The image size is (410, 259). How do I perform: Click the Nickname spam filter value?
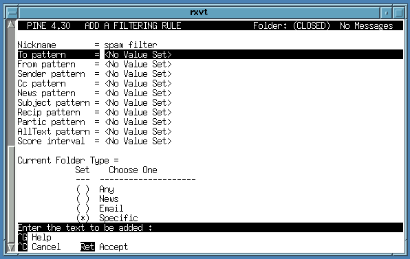pyautogui.click(x=131, y=45)
